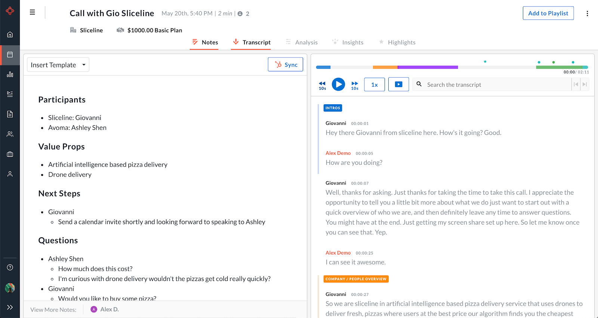This screenshot has height=318, width=598.
Task: Click Add to Playlist button
Action: [548, 13]
